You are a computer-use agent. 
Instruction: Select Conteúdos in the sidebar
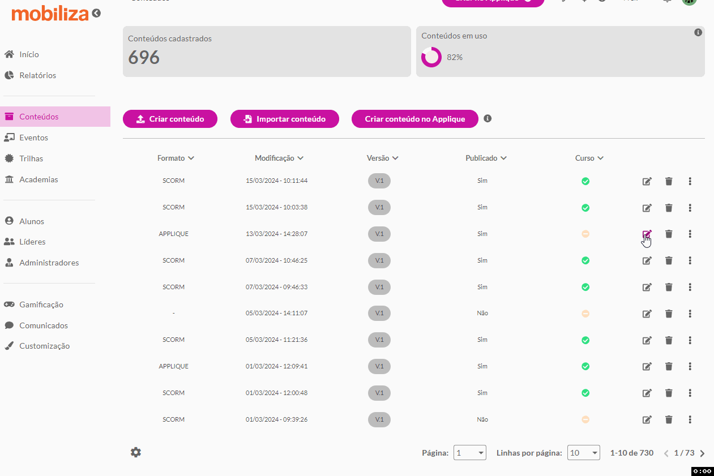coord(55,117)
